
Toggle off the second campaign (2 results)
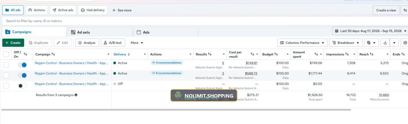[22, 75]
